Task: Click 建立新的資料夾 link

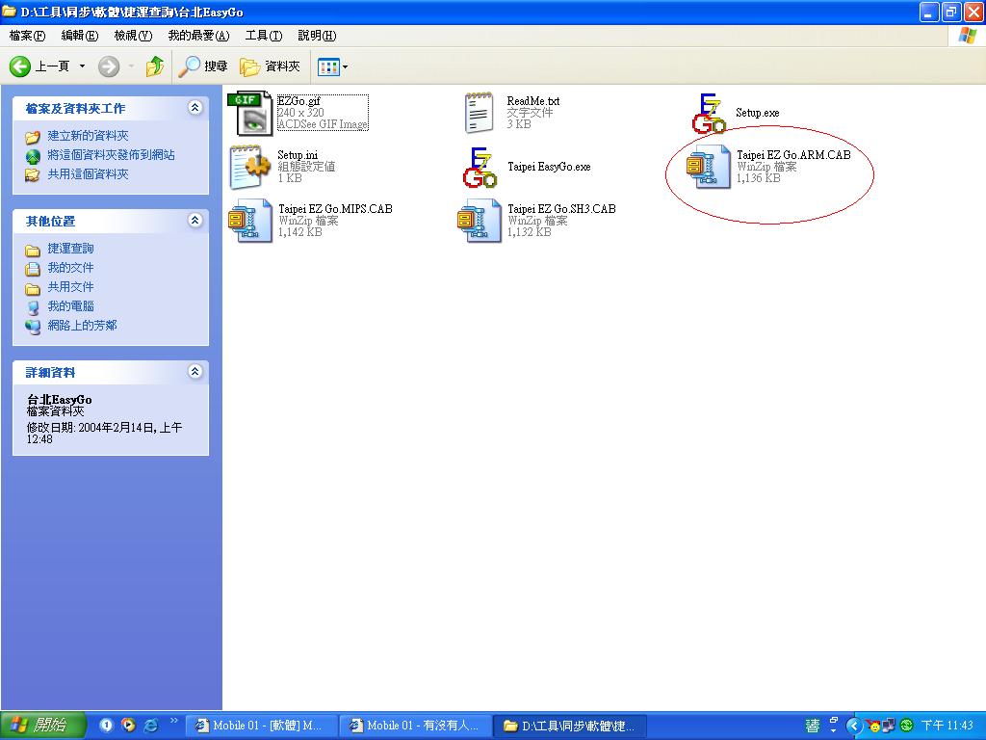Action: (88, 136)
